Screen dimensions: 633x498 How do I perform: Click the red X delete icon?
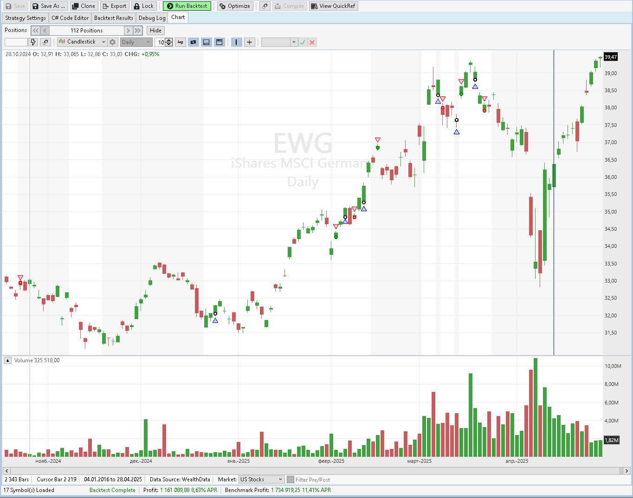tap(312, 42)
